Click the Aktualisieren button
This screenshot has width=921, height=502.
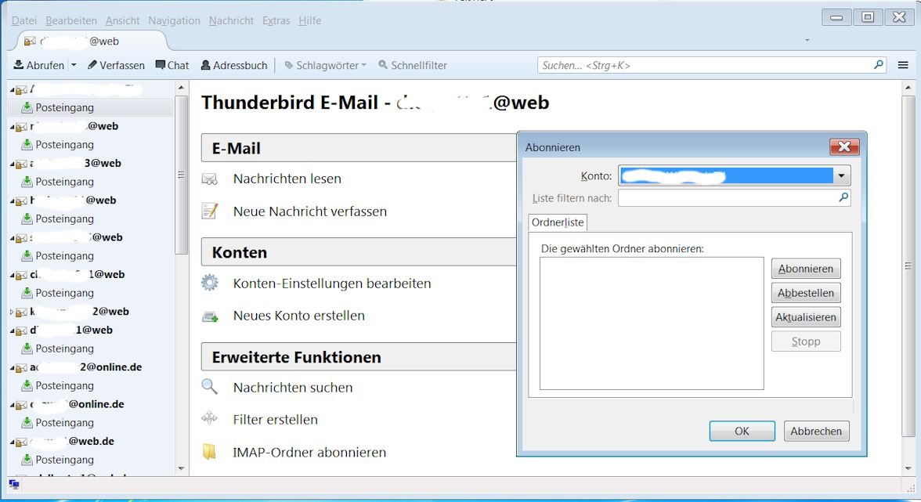point(806,317)
